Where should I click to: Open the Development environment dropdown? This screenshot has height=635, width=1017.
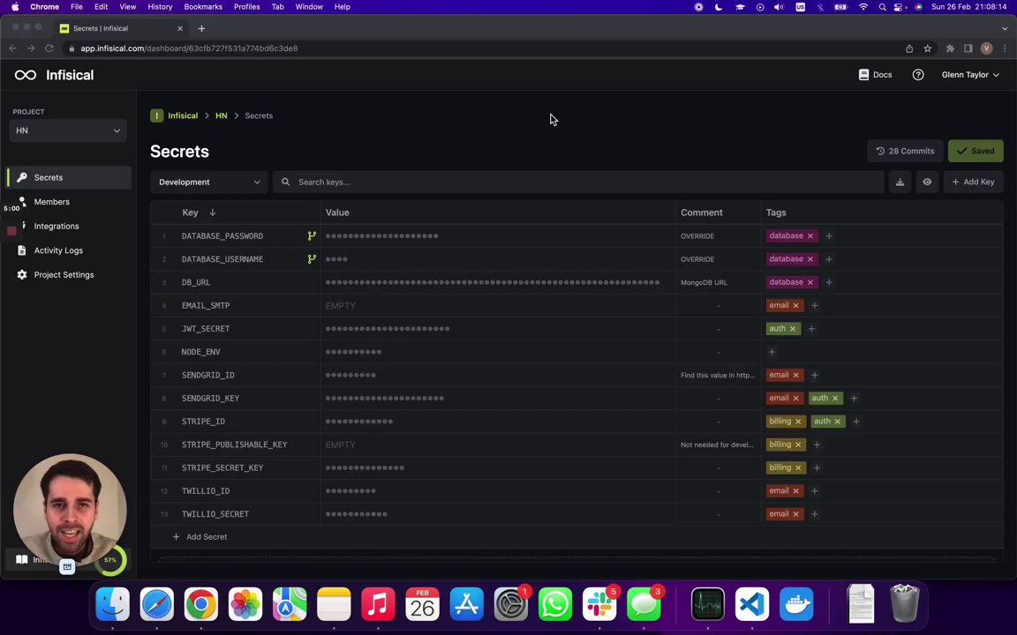209,182
